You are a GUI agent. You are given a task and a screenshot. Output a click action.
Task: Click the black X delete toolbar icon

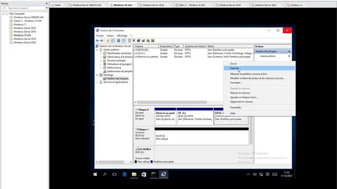coord(134,40)
